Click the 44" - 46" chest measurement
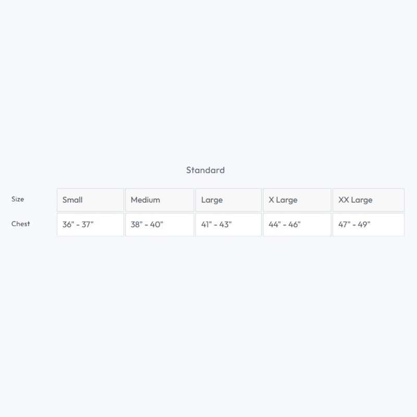417x417 pixels. point(297,225)
